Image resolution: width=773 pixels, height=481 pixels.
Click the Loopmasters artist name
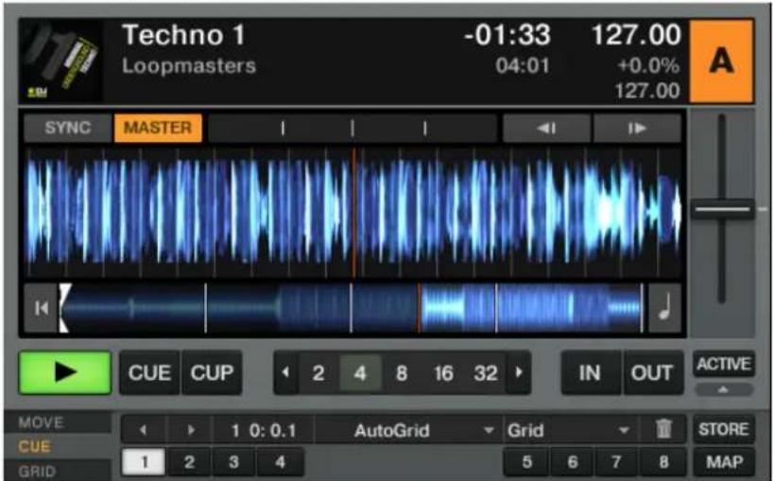coord(189,65)
